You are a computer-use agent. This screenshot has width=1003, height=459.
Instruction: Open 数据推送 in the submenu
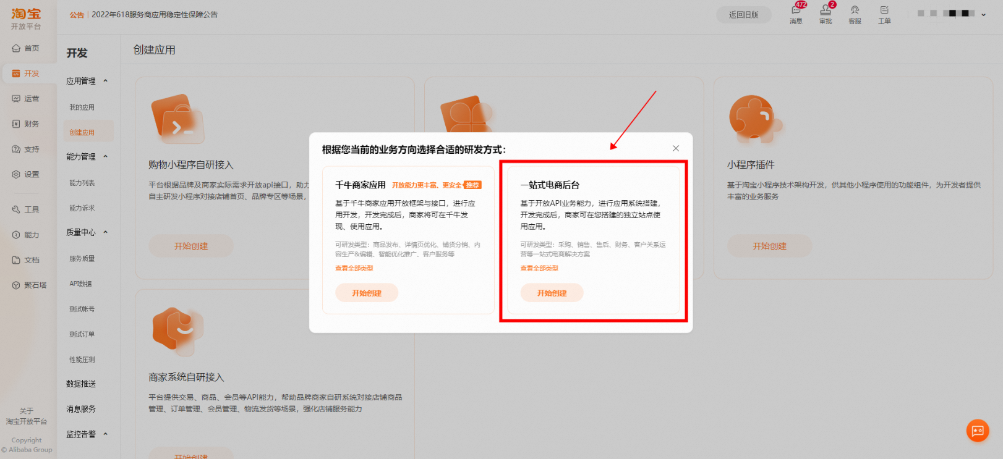(x=81, y=384)
